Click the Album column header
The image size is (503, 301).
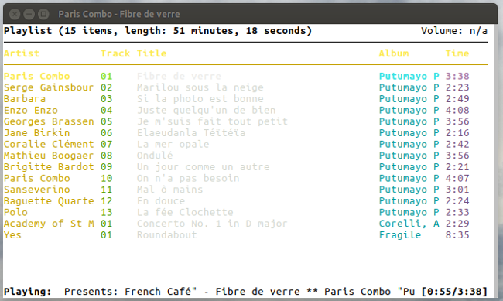(x=394, y=53)
